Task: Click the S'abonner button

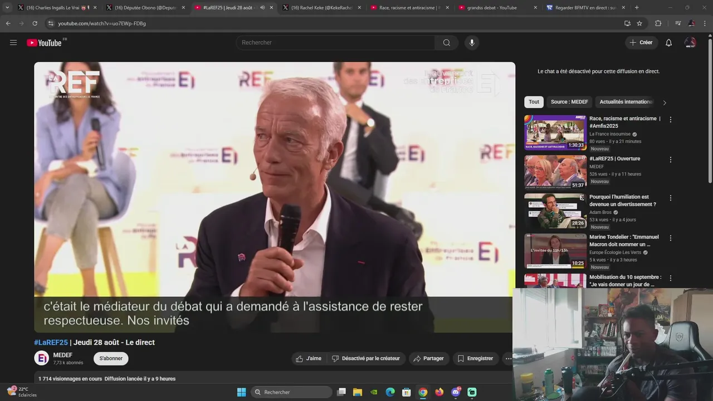Action: click(x=111, y=359)
